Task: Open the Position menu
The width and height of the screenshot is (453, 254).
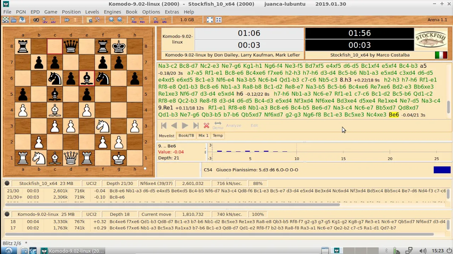Action: 71,12
